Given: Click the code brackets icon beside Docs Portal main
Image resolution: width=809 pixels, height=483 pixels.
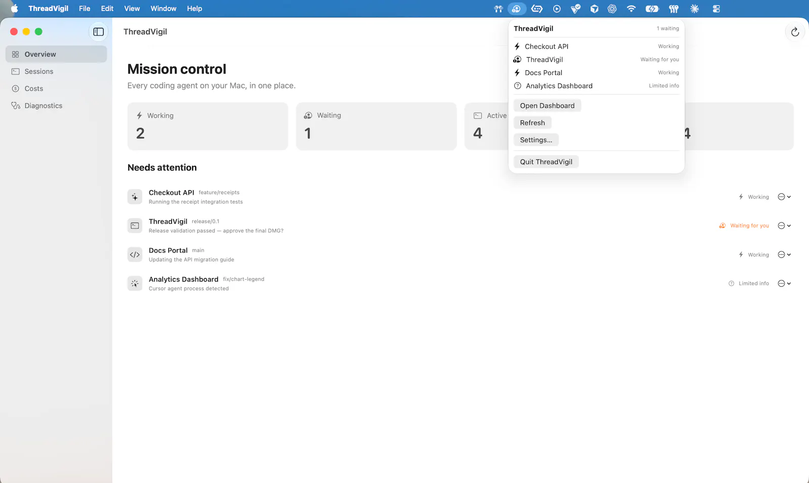Looking at the screenshot, I should (134, 254).
